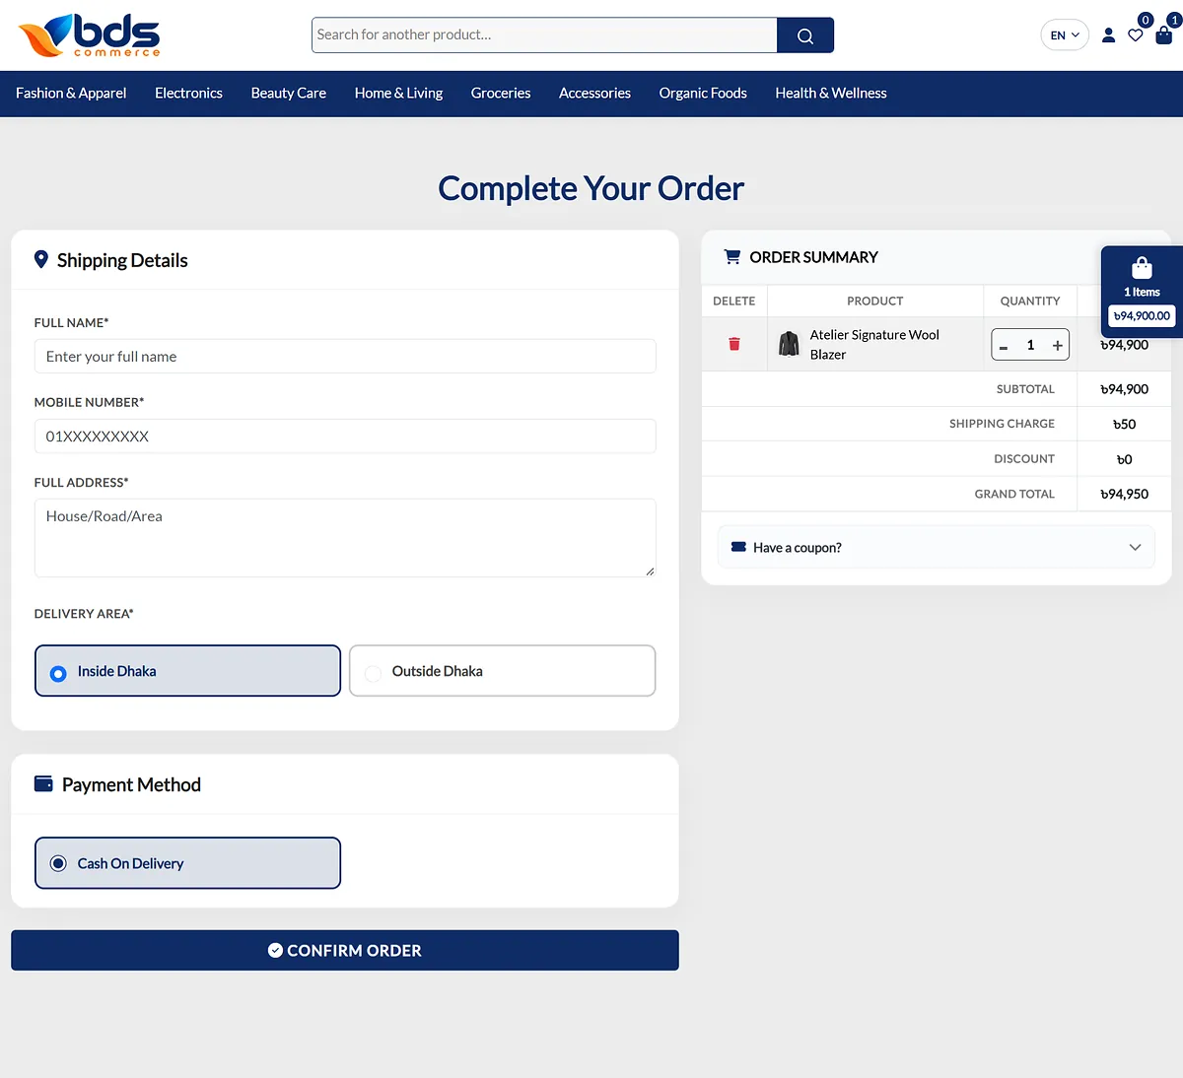Image resolution: width=1183 pixels, height=1078 pixels.
Task: Select Inside Dhaka delivery area
Action: pyautogui.click(x=187, y=671)
